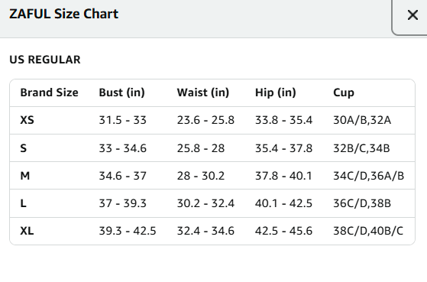This screenshot has height=282, width=427.
Task: Select the XL size row label
Action: tap(27, 231)
